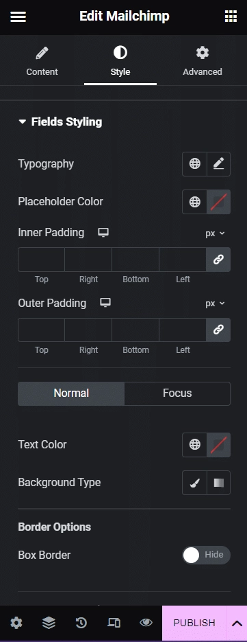Expand save options arrow beside Publish

point(237,623)
